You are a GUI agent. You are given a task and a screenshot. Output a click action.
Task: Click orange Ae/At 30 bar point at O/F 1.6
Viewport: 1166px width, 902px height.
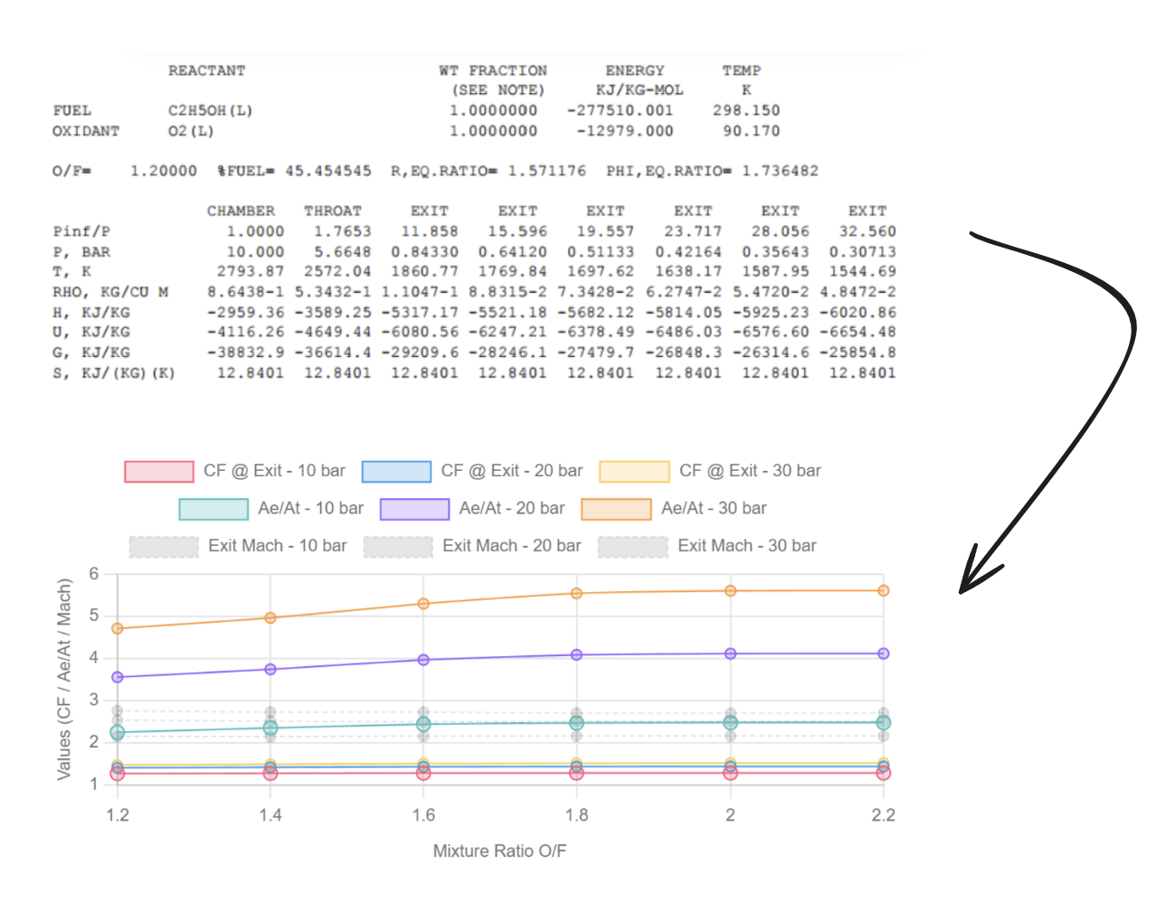point(423,604)
